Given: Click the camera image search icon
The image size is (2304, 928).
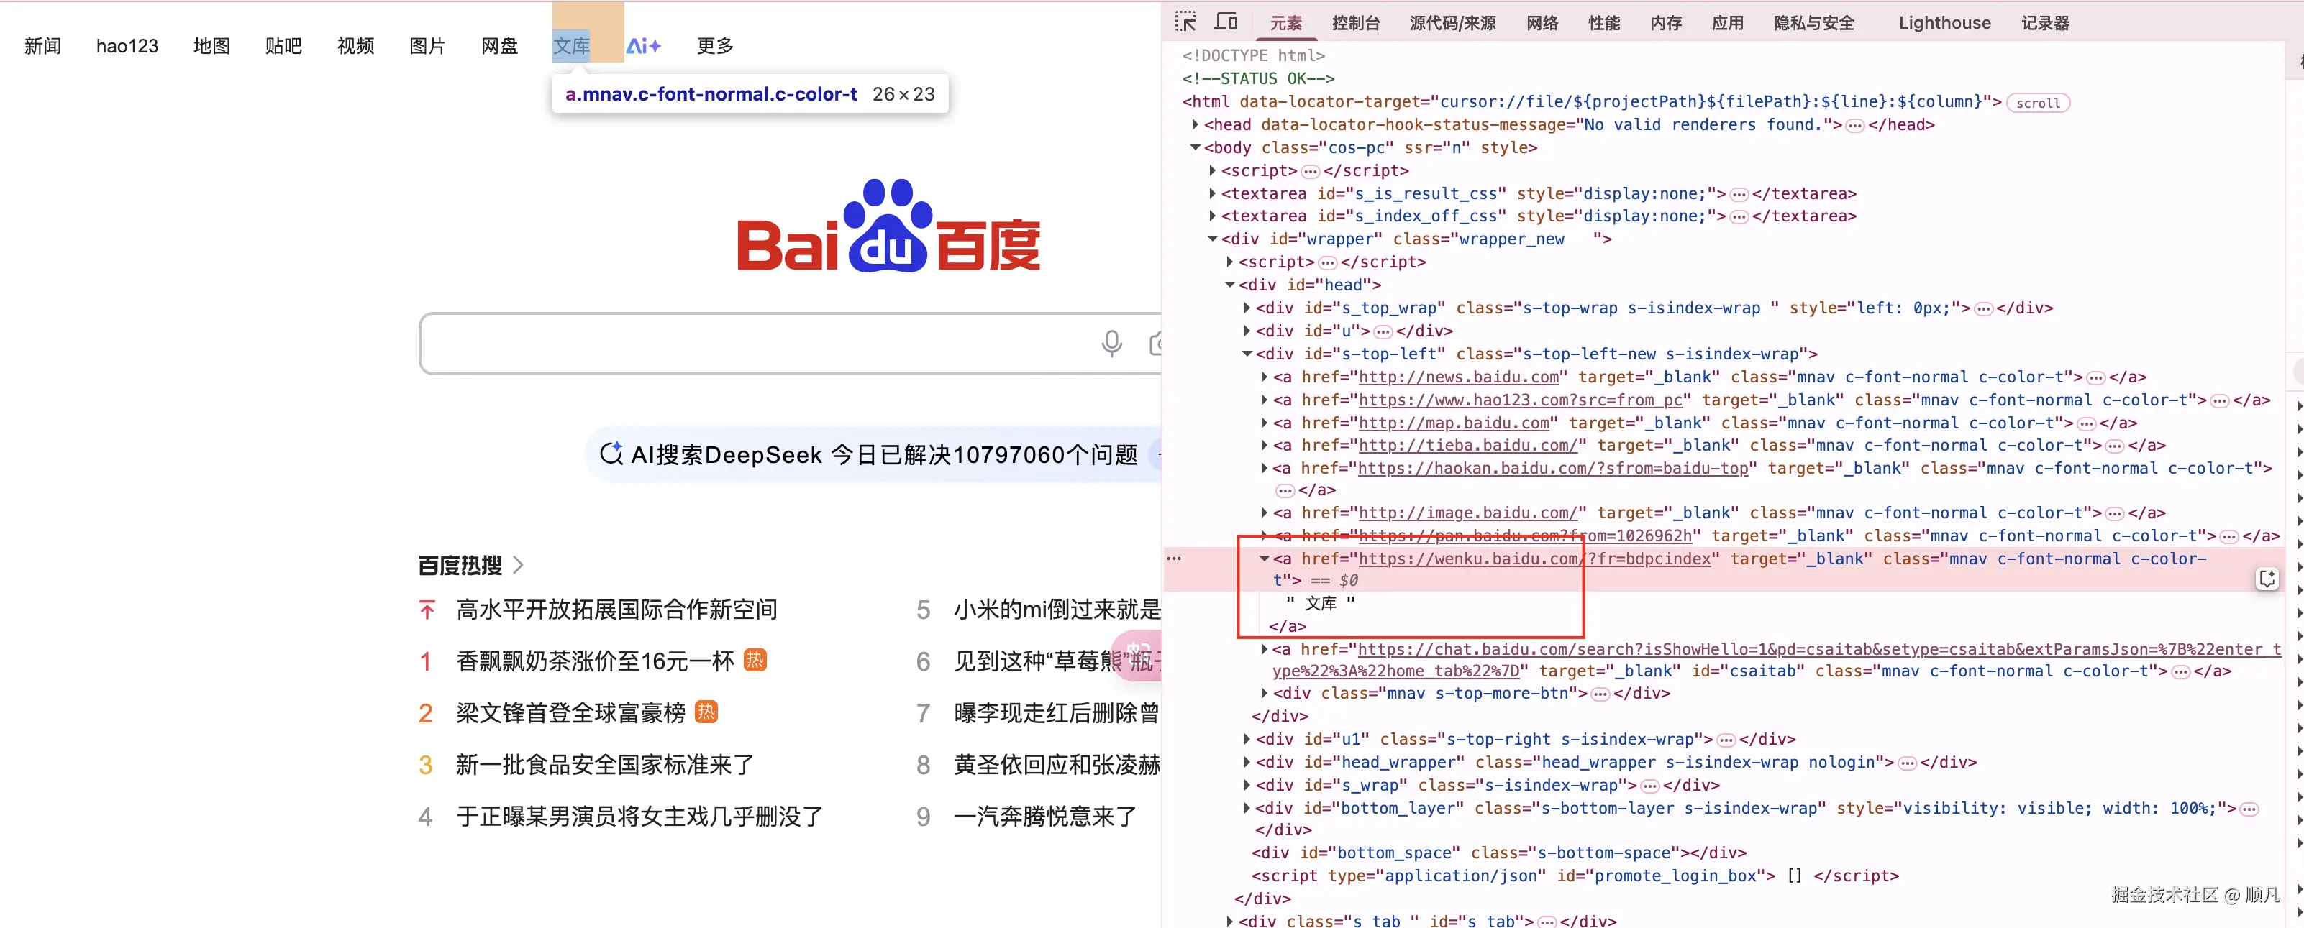Looking at the screenshot, I should point(1155,344).
